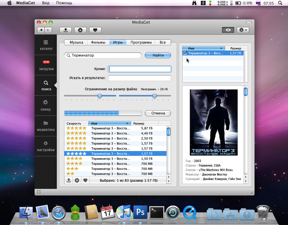This screenshot has width=288, height=225.
Task: Sort file list by Имя header
Action: (204, 48)
